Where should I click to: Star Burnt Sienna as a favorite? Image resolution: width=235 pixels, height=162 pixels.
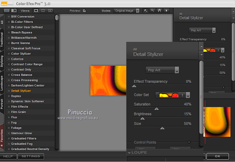(x=9, y=43)
